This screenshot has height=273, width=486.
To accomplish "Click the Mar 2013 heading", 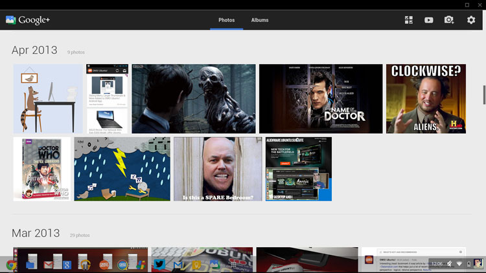I will tap(36, 233).
